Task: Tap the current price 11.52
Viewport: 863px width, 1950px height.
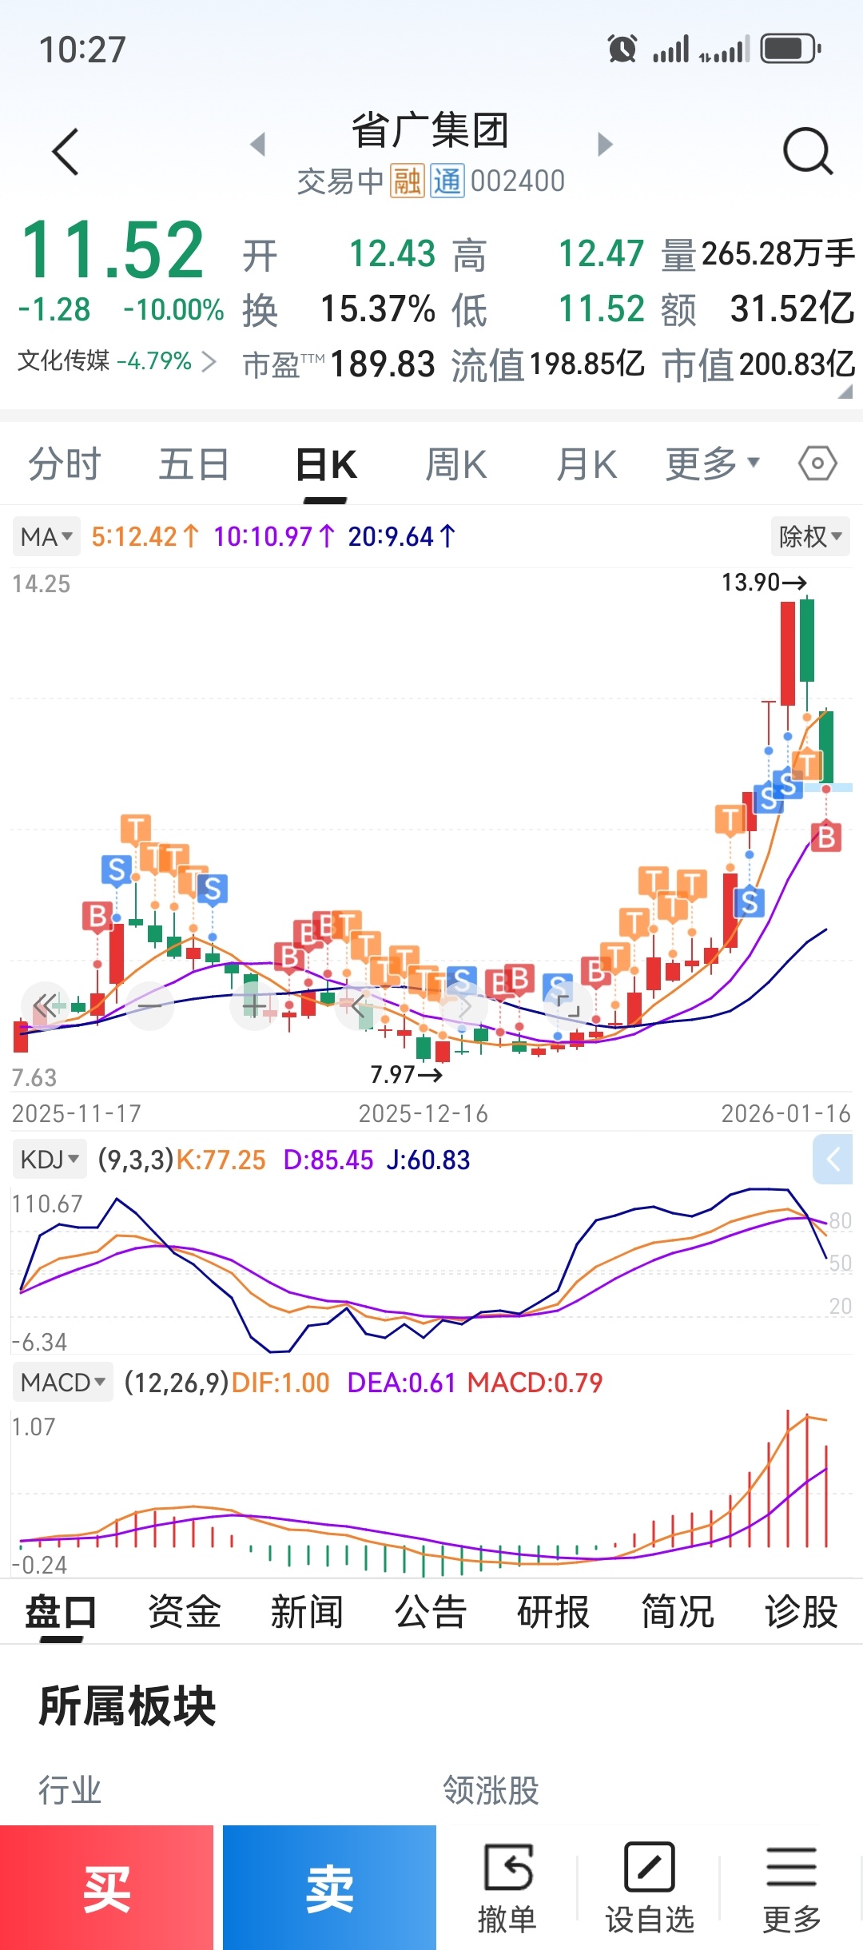Action: coord(113,251)
